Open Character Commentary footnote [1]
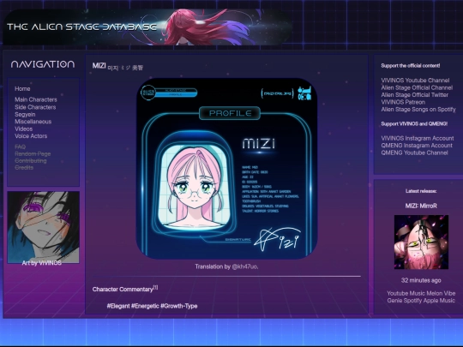Image resolution: width=463 pixels, height=347 pixels. 155,287
